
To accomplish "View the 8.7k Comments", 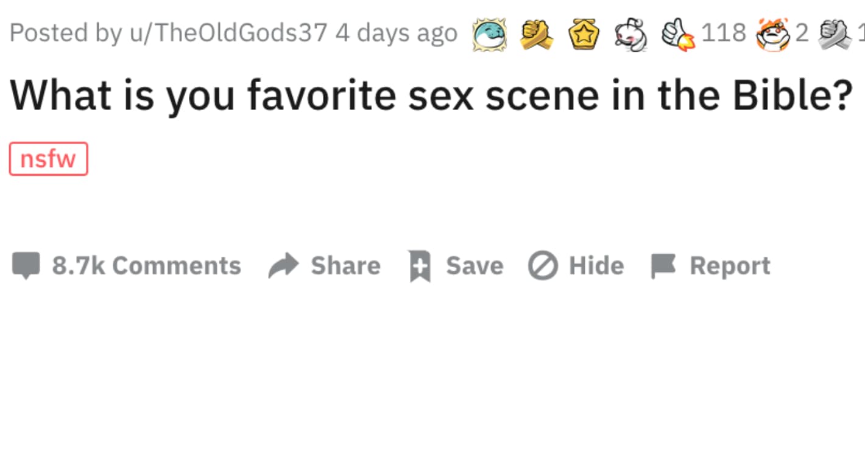I will click(x=146, y=265).
